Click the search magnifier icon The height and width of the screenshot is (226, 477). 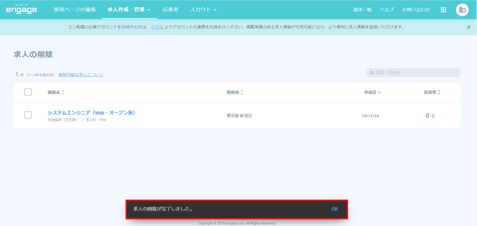pos(372,73)
